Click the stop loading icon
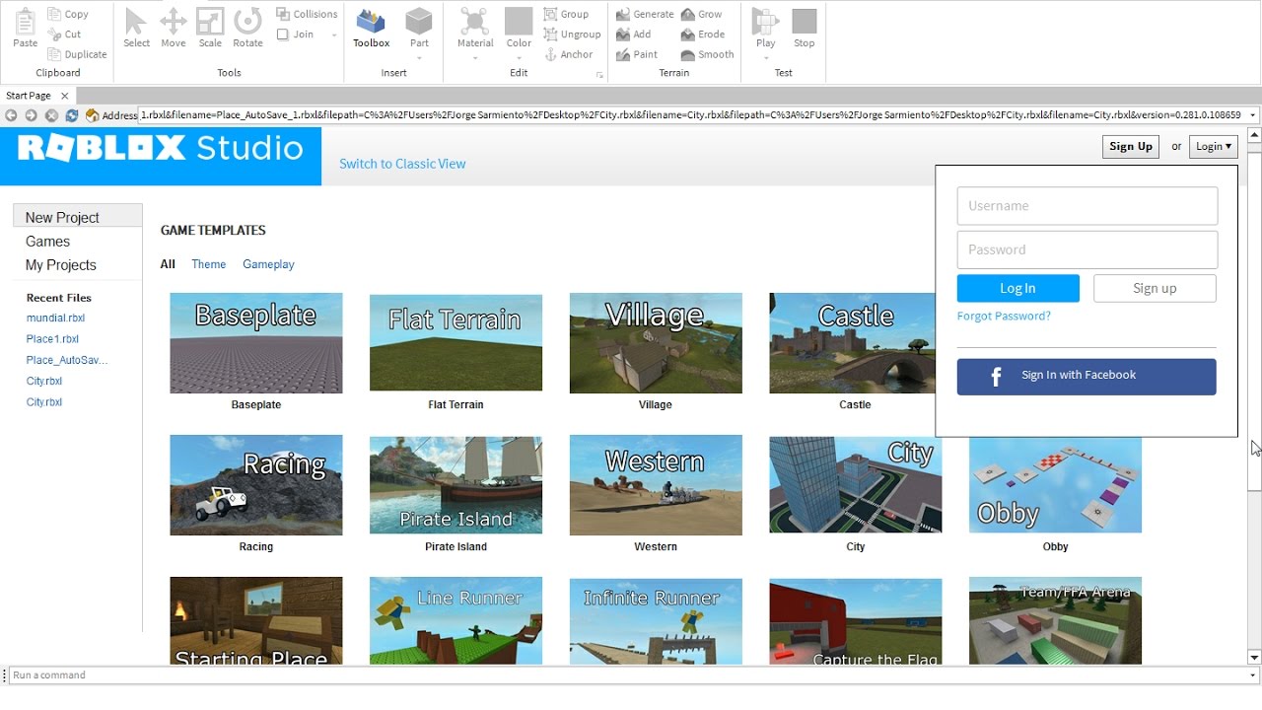1262x710 pixels. pos(51,115)
